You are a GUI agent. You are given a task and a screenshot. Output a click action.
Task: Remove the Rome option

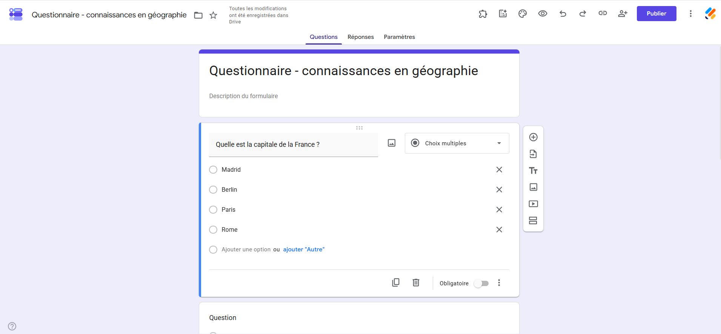click(499, 230)
